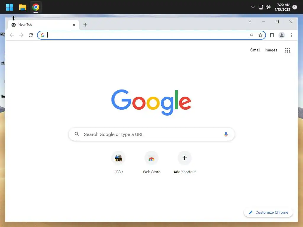Open the tab search dropdown chevron
The image size is (303, 227).
click(x=250, y=22)
